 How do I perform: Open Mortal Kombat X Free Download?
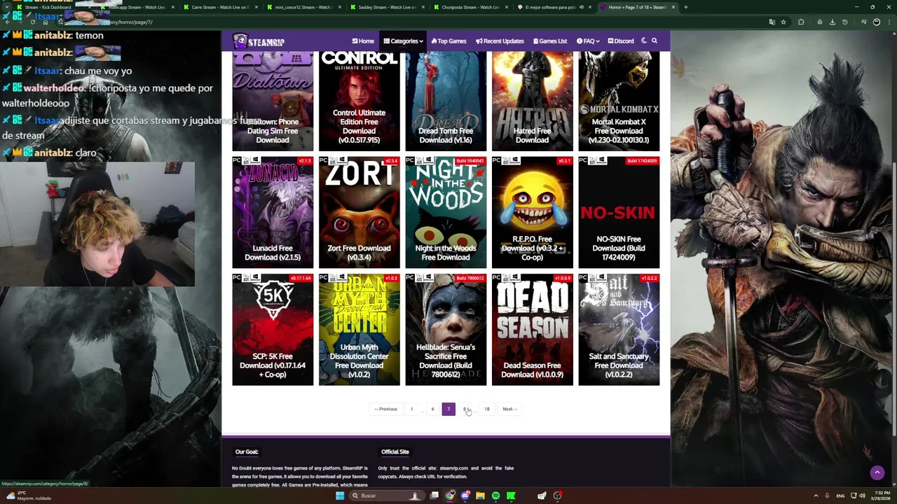(x=619, y=101)
